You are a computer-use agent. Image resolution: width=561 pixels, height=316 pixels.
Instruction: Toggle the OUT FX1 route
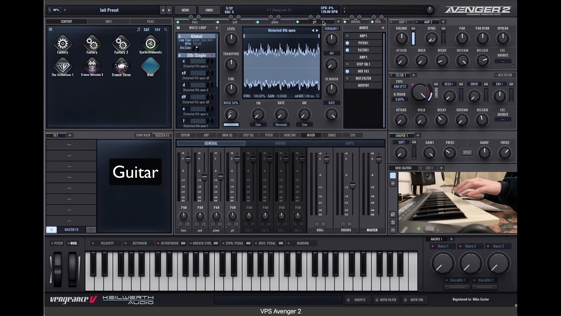347,71
